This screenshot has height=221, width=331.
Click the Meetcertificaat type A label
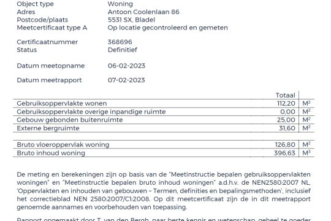(52, 28)
